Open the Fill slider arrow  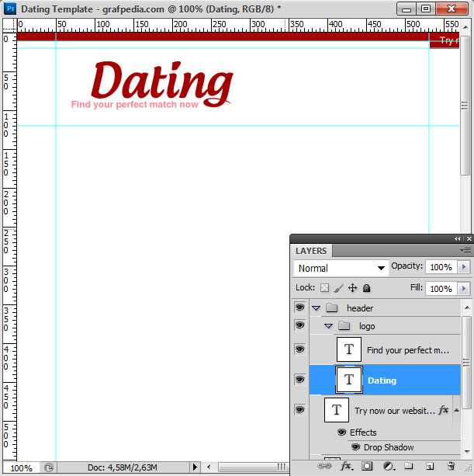(463, 288)
